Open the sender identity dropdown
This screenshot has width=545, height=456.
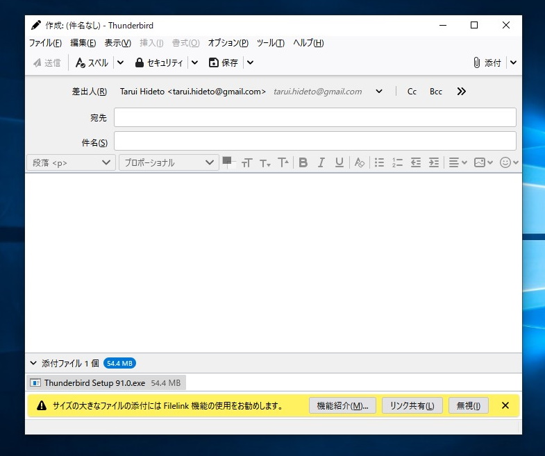[379, 92]
